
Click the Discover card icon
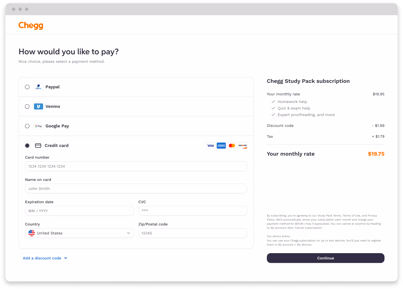(x=242, y=146)
